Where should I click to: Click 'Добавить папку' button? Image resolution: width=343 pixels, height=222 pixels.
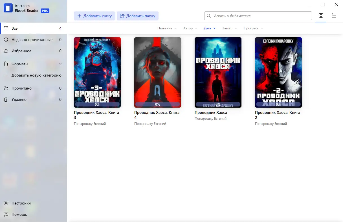tap(138, 16)
